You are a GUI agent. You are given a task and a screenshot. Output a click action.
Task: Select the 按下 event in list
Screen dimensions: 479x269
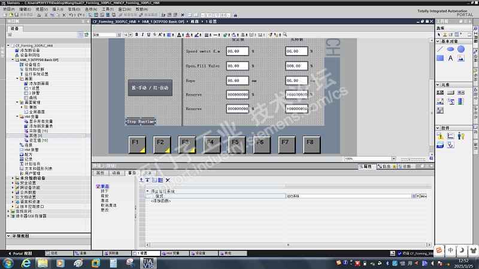[104, 191]
